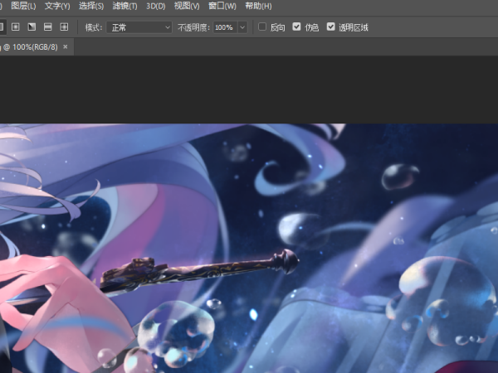The width and height of the screenshot is (498, 373).
Task: Open the 模式 blend mode dropdown showing 正常
Action: click(x=139, y=27)
